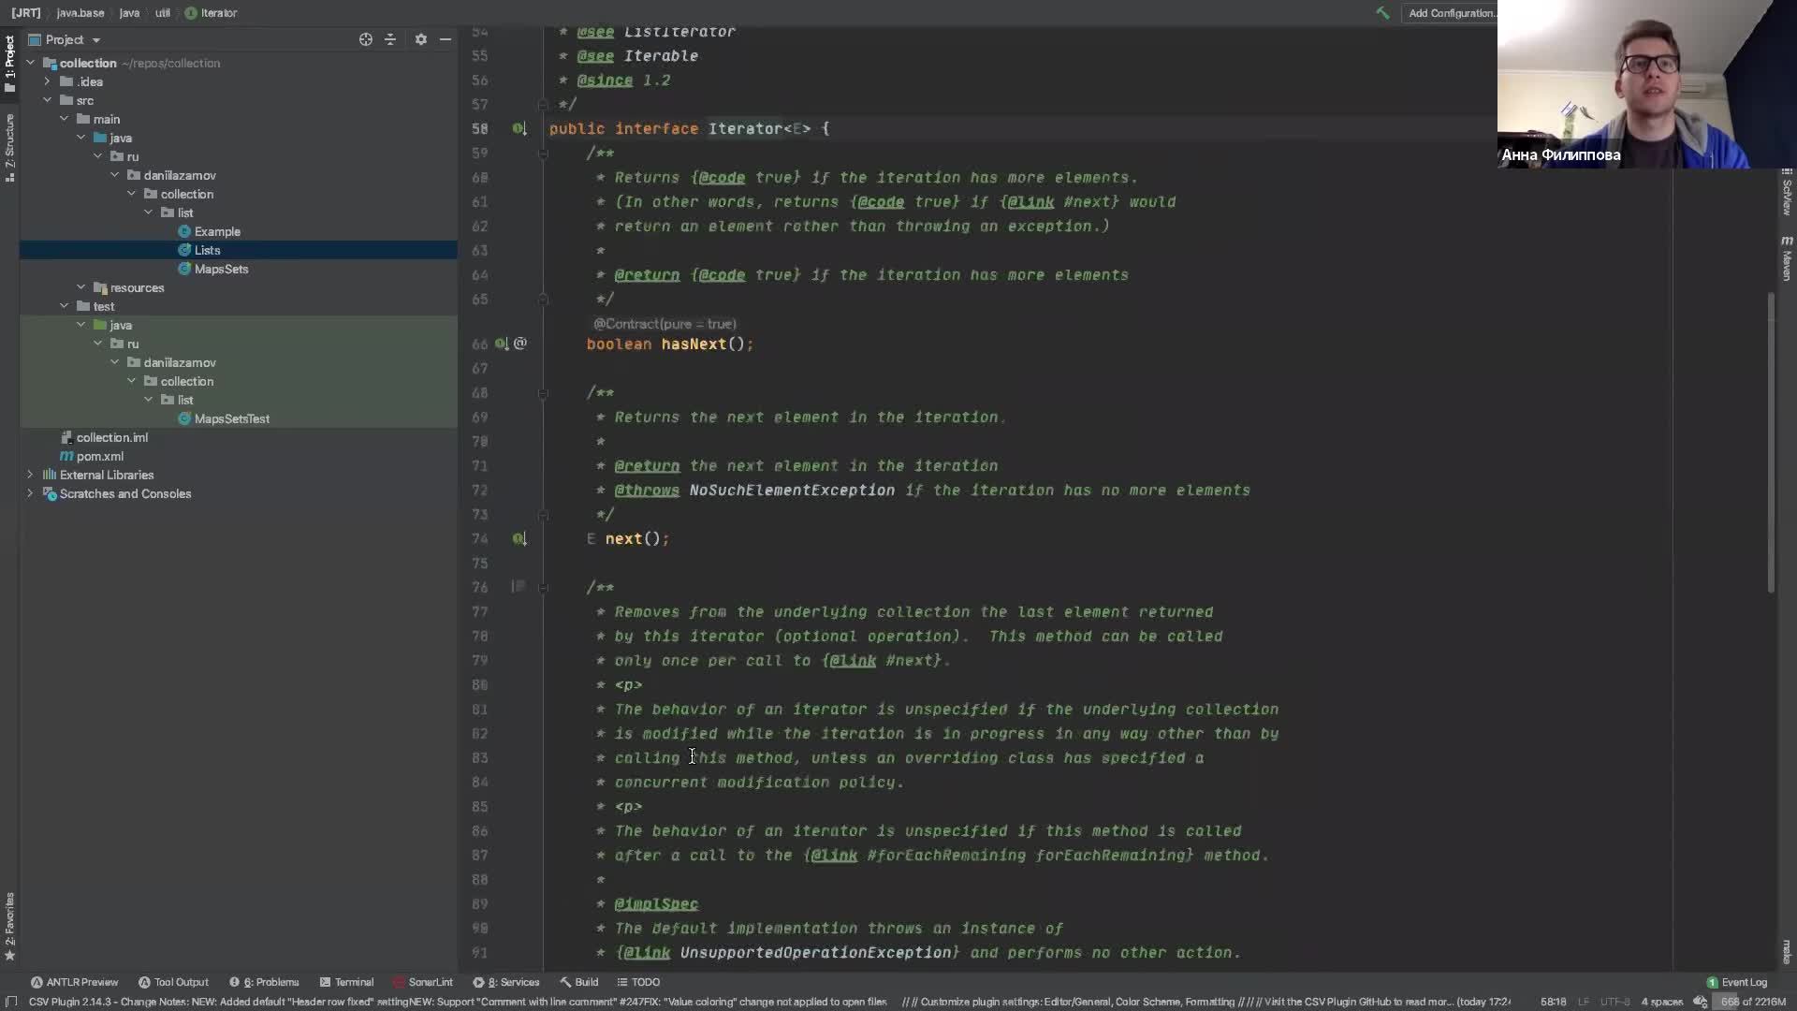Open Project panel settings gear
The width and height of the screenshot is (1797, 1011).
tap(421, 39)
